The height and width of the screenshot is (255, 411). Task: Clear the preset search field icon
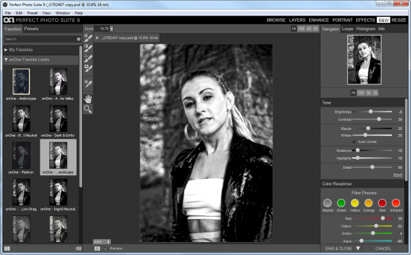[78, 39]
